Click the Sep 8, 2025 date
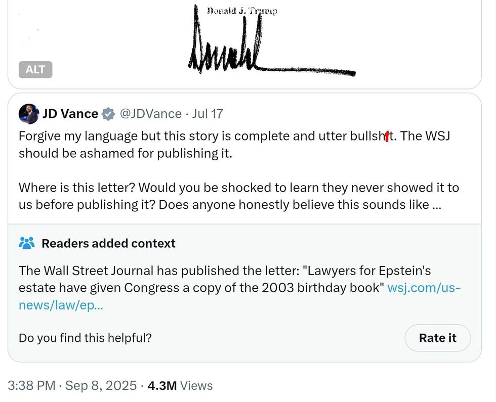Viewport: 496px width, 402px height. tap(100, 386)
